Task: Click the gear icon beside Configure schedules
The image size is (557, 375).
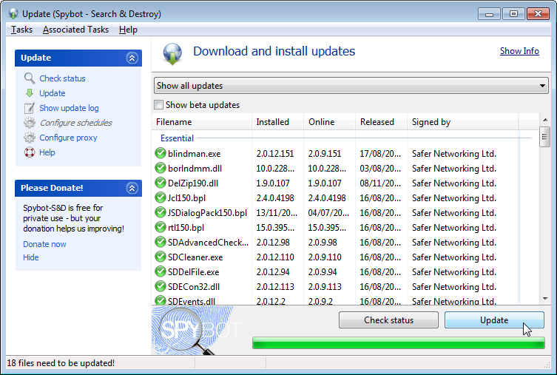Action: click(30, 123)
